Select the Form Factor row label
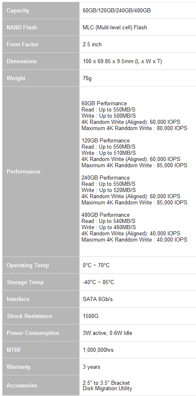This screenshot has height=396, width=196. (41, 44)
